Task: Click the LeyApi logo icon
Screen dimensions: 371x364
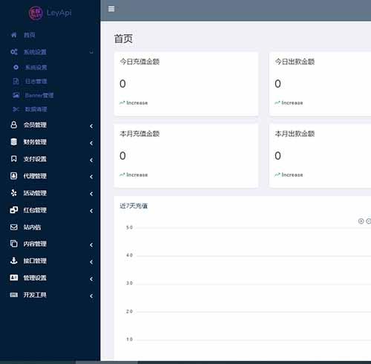Action: (x=36, y=13)
